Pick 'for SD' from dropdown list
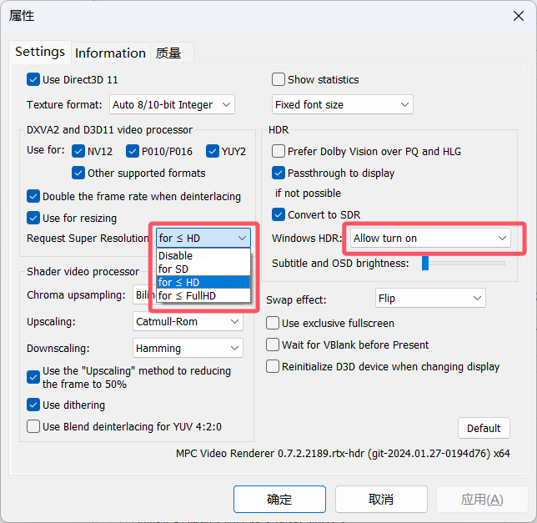Image resolution: width=537 pixels, height=523 pixels. (175, 269)
